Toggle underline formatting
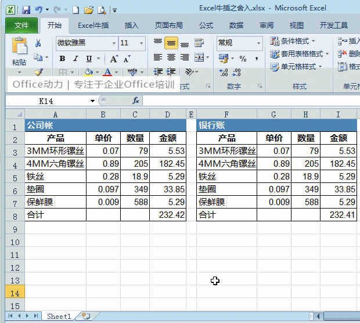Viewport: 360px width, 323px height. pyautogui.click(x=89, y=59)
